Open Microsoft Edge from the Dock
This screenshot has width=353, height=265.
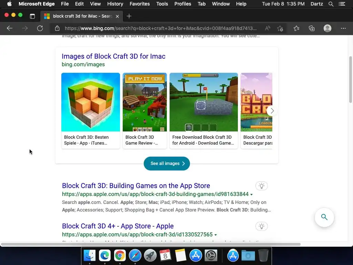click(x=105, y=255)
